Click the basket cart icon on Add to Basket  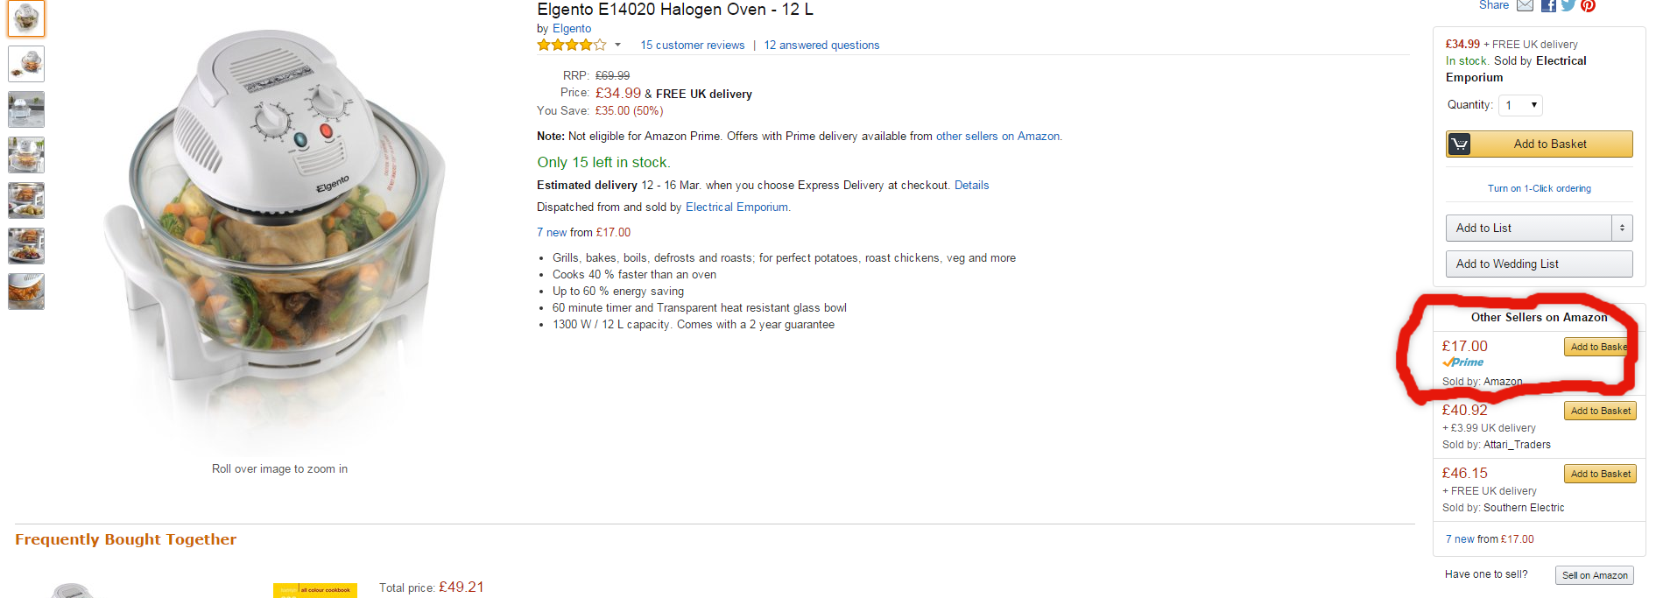click(x=1459, y=144)
